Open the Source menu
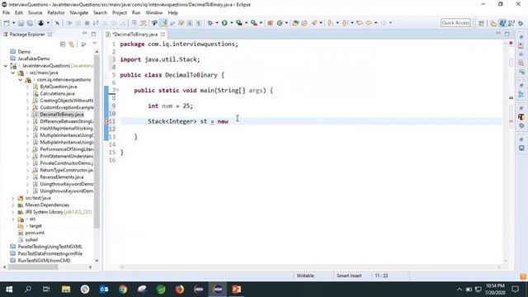 point(35,13)
